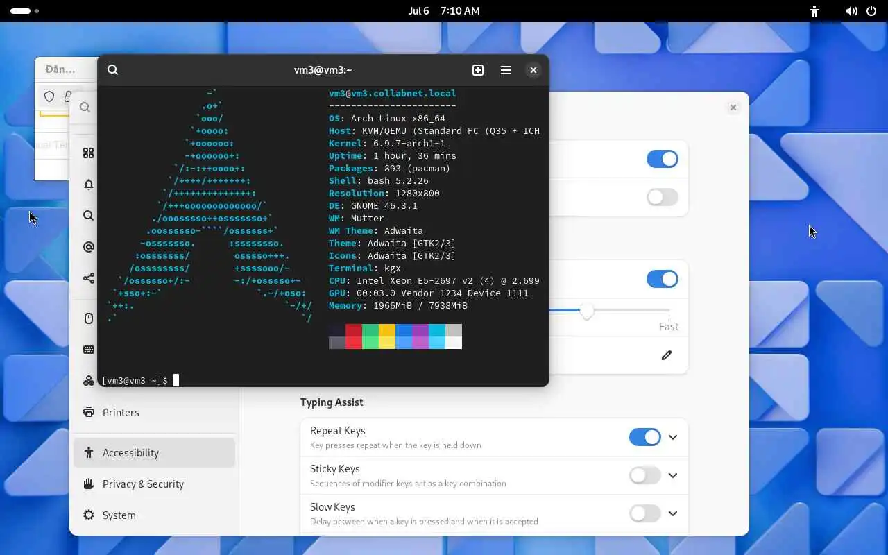This screenshot has height=555, width=888.
Task: Open Mouse & Touchpad via the mouse icon
Action: [89, 318]
